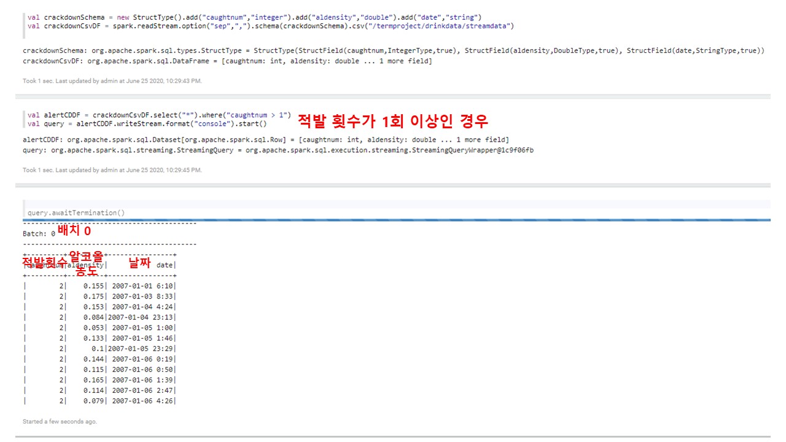Viewport: 786px width, 442px height.
Task: Click the aldensity value 0.144
Action: pos(94,359)
